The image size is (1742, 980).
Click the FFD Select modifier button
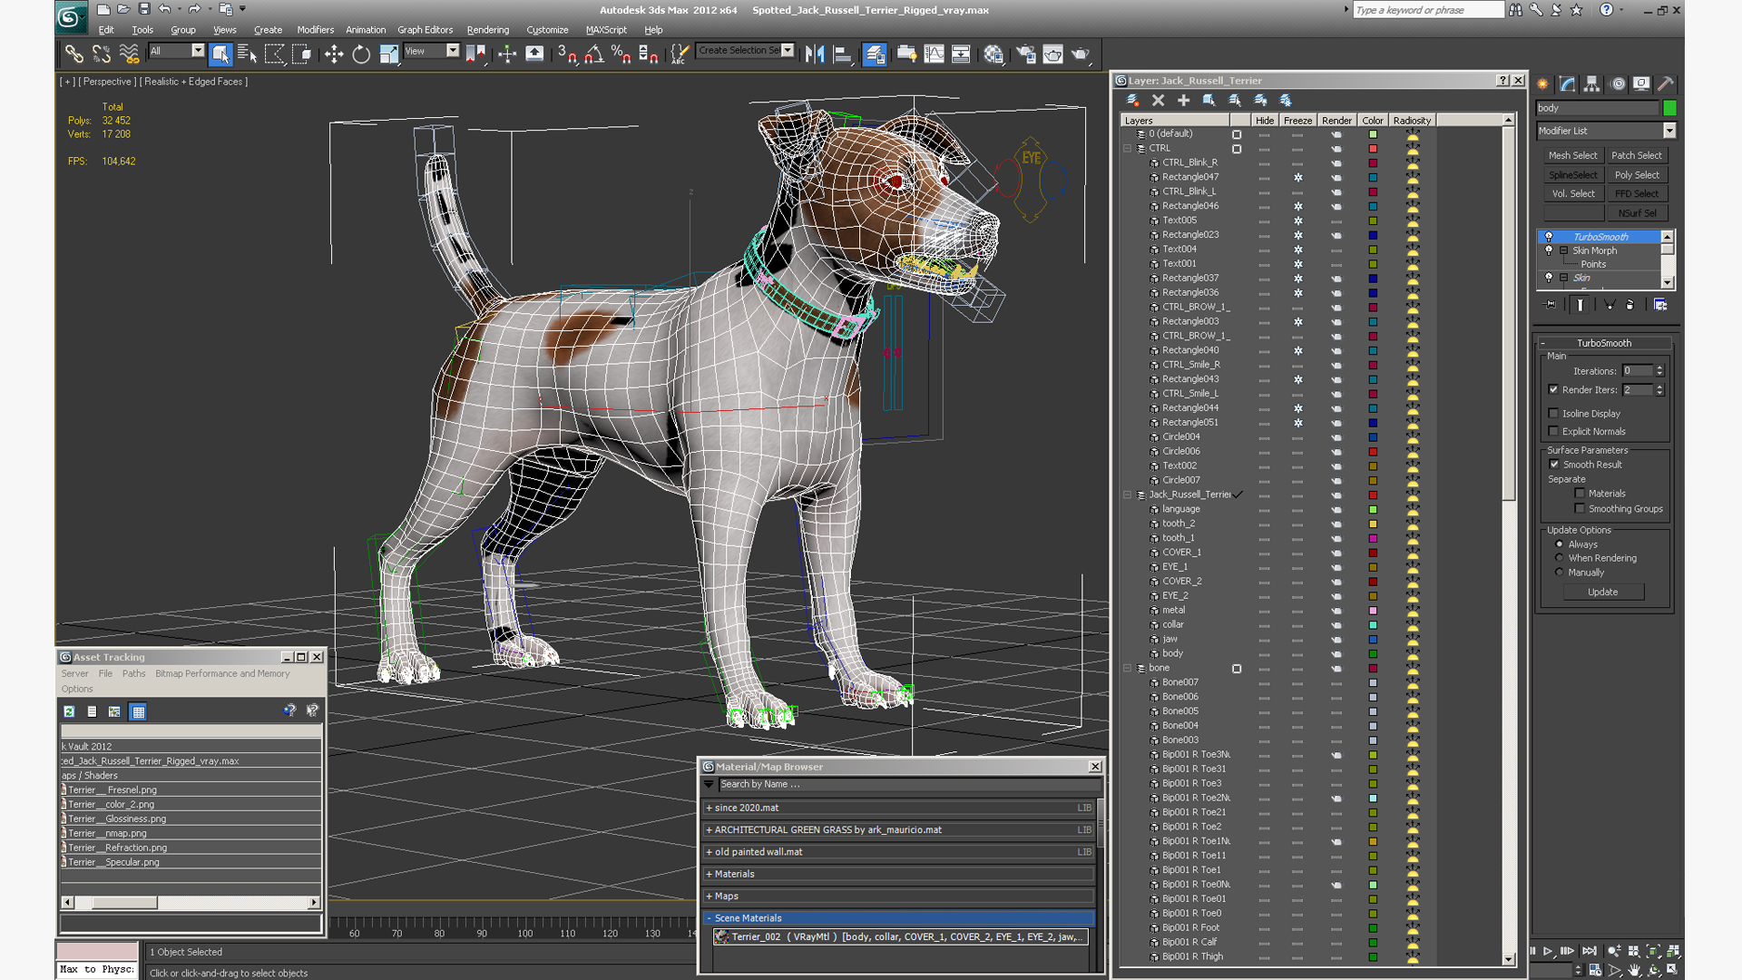pyautogui.click(x=1636, y=194)
